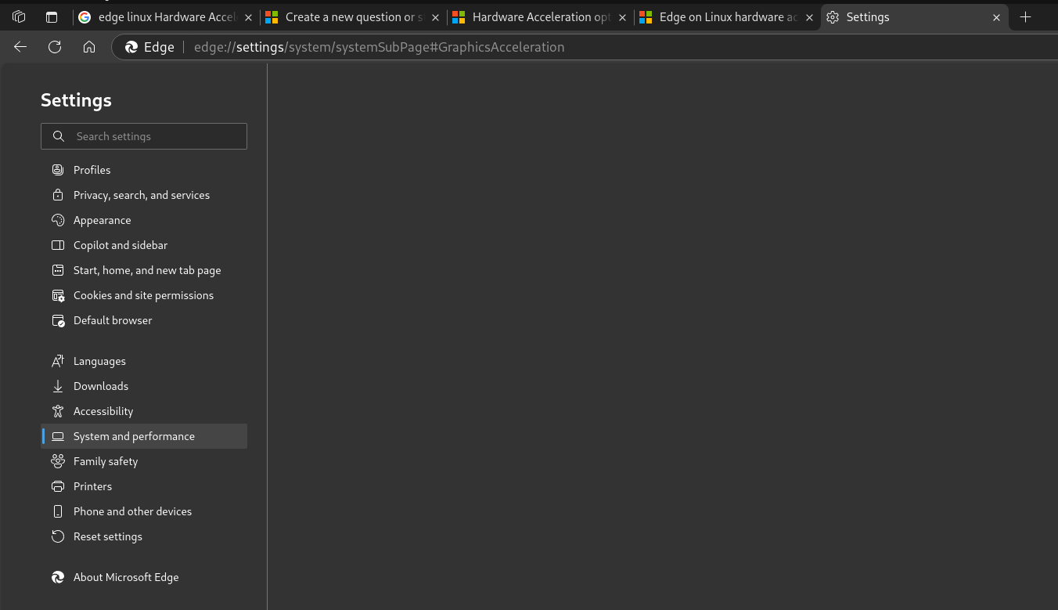This screenshot has height=610, width=1058.
Task: Click the Default browser icon
Action: coord(58,320)
